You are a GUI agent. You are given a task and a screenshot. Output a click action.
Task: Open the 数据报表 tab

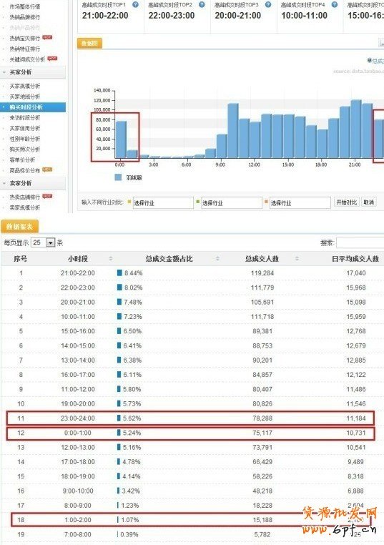click(20, 227)
